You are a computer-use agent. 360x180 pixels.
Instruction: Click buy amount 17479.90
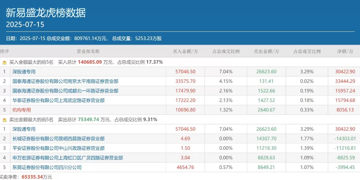pos(185,91)
